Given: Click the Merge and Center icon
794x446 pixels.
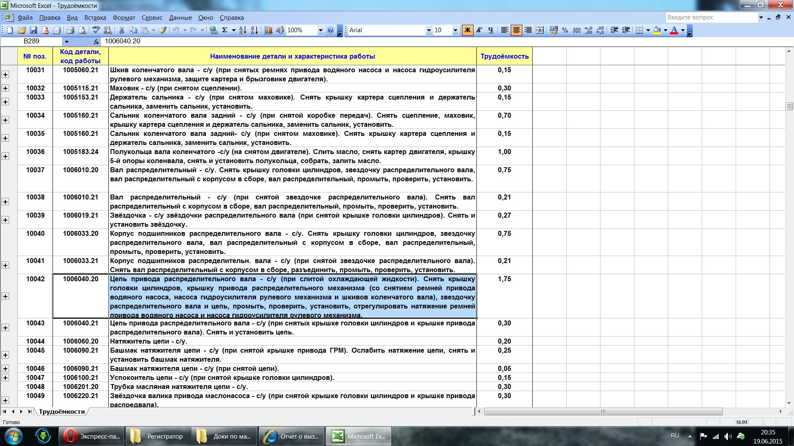Looking at the screenshot, I should pos(540,30).
